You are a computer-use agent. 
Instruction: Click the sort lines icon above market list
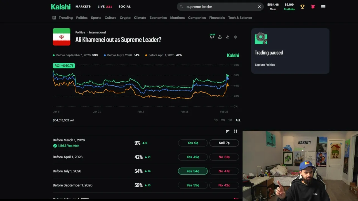click(228, 131)
